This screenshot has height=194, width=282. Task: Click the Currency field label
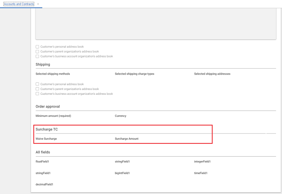click(x=120, y=116)
